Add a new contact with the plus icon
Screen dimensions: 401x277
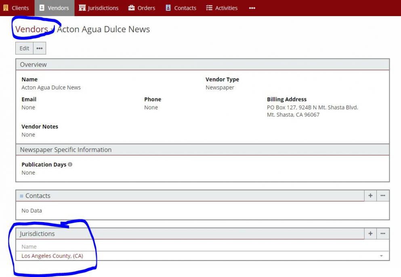pyautogui.click(x=370, y=196)
